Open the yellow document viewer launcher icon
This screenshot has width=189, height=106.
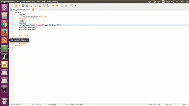[4, 65]
